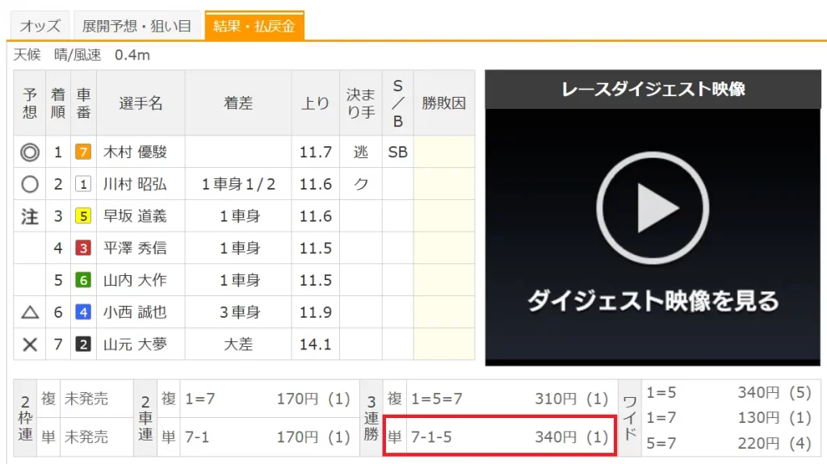Click the black number 2 rider badge

pyautogui.click(x=83, y=345)
